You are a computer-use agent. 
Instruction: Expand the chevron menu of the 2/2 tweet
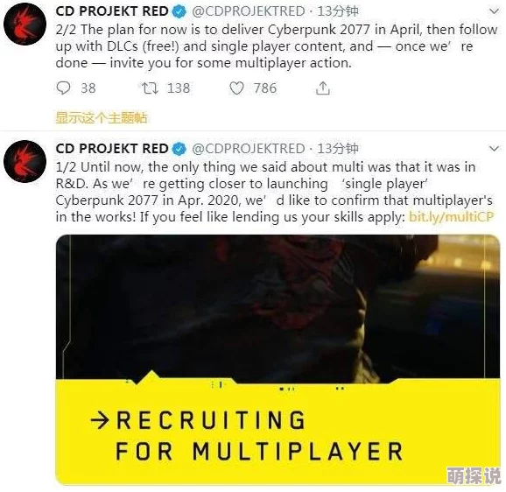pos(494,11)
